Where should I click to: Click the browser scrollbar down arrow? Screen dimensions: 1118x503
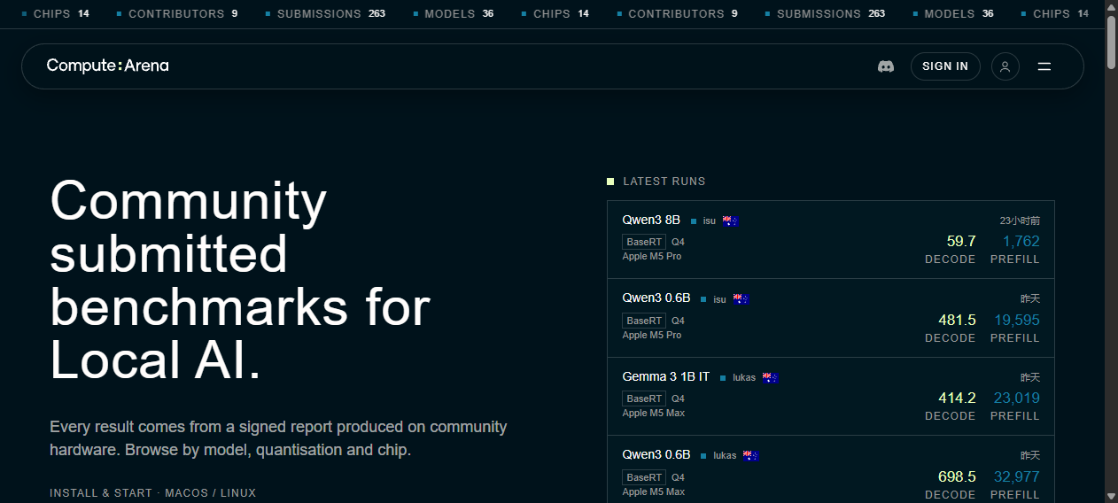tap(1111, 495)
